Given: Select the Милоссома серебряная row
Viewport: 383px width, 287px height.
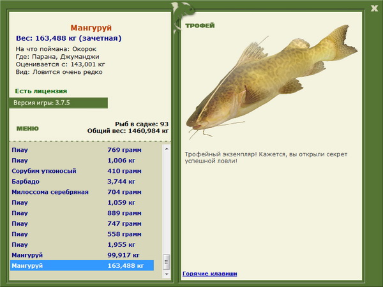Looking at the screenshot, I should tap(82, 192).
